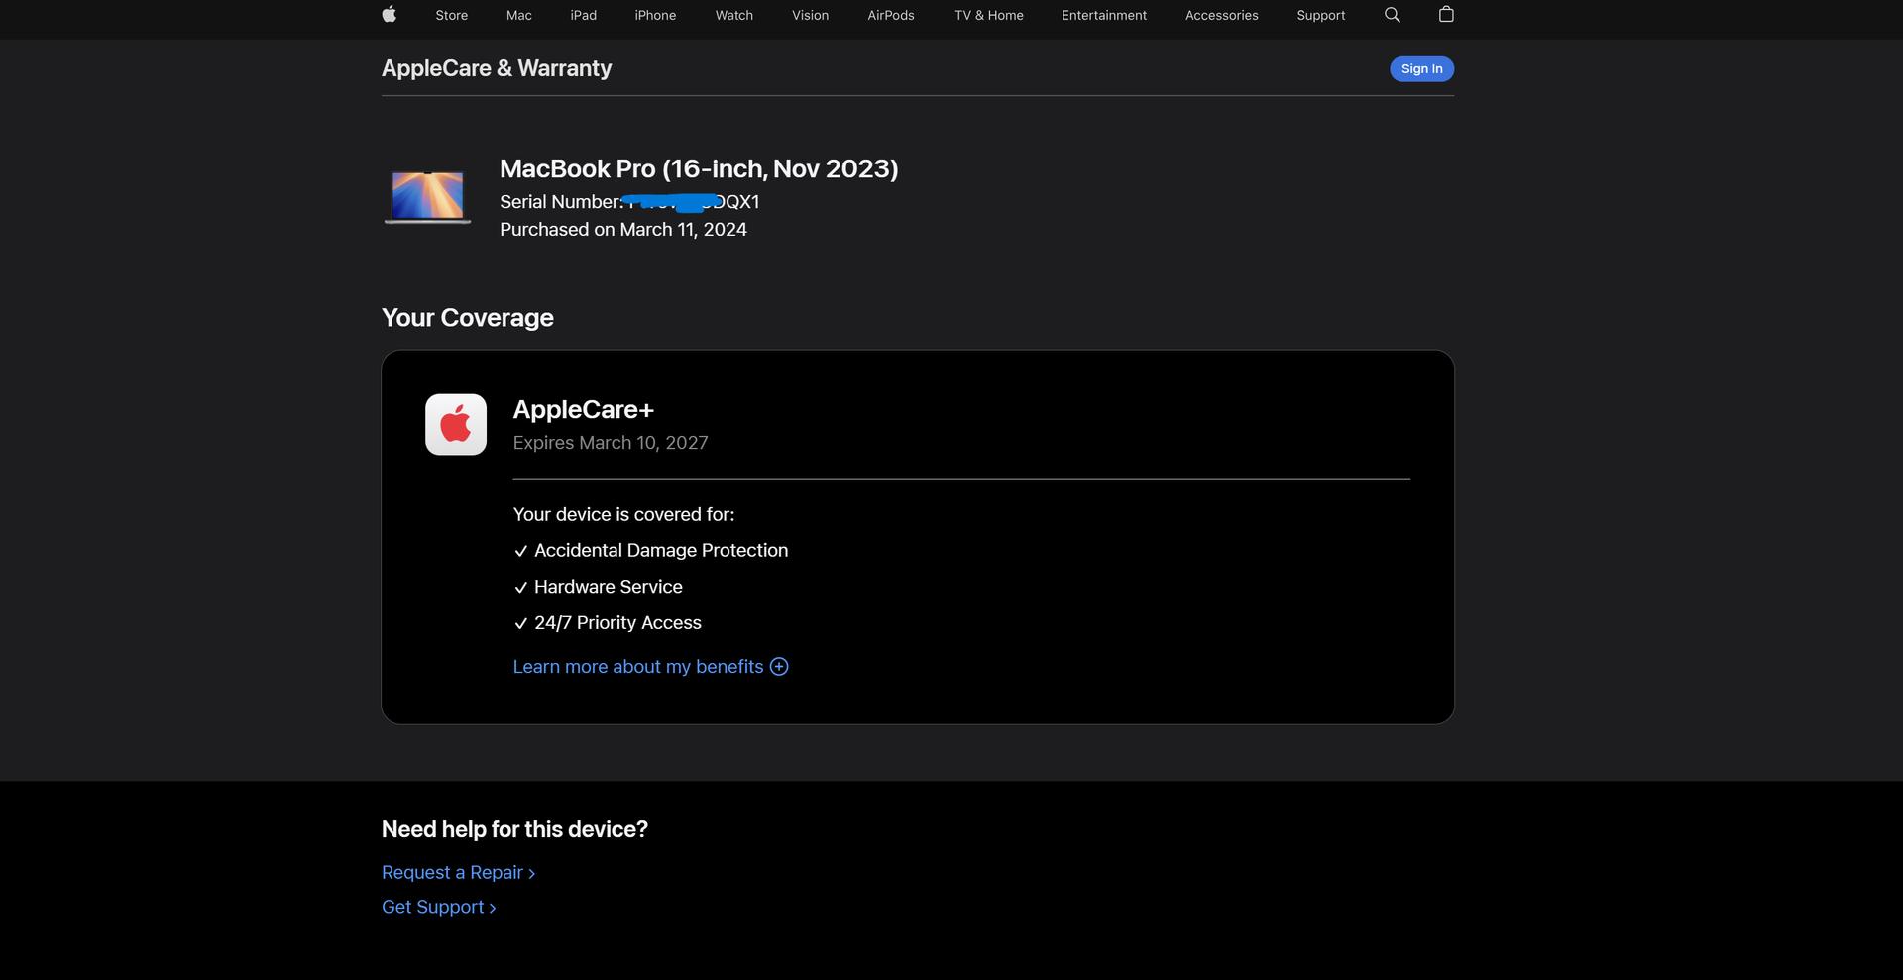Click the Sign In button
Image resolution: width=1903 pixels, height=980 pixels.
click(x=1421, y=68)
